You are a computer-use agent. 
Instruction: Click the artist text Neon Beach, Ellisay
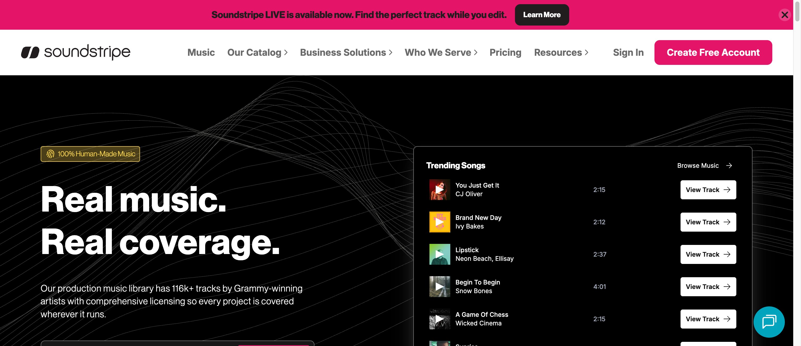coord(484,258)
